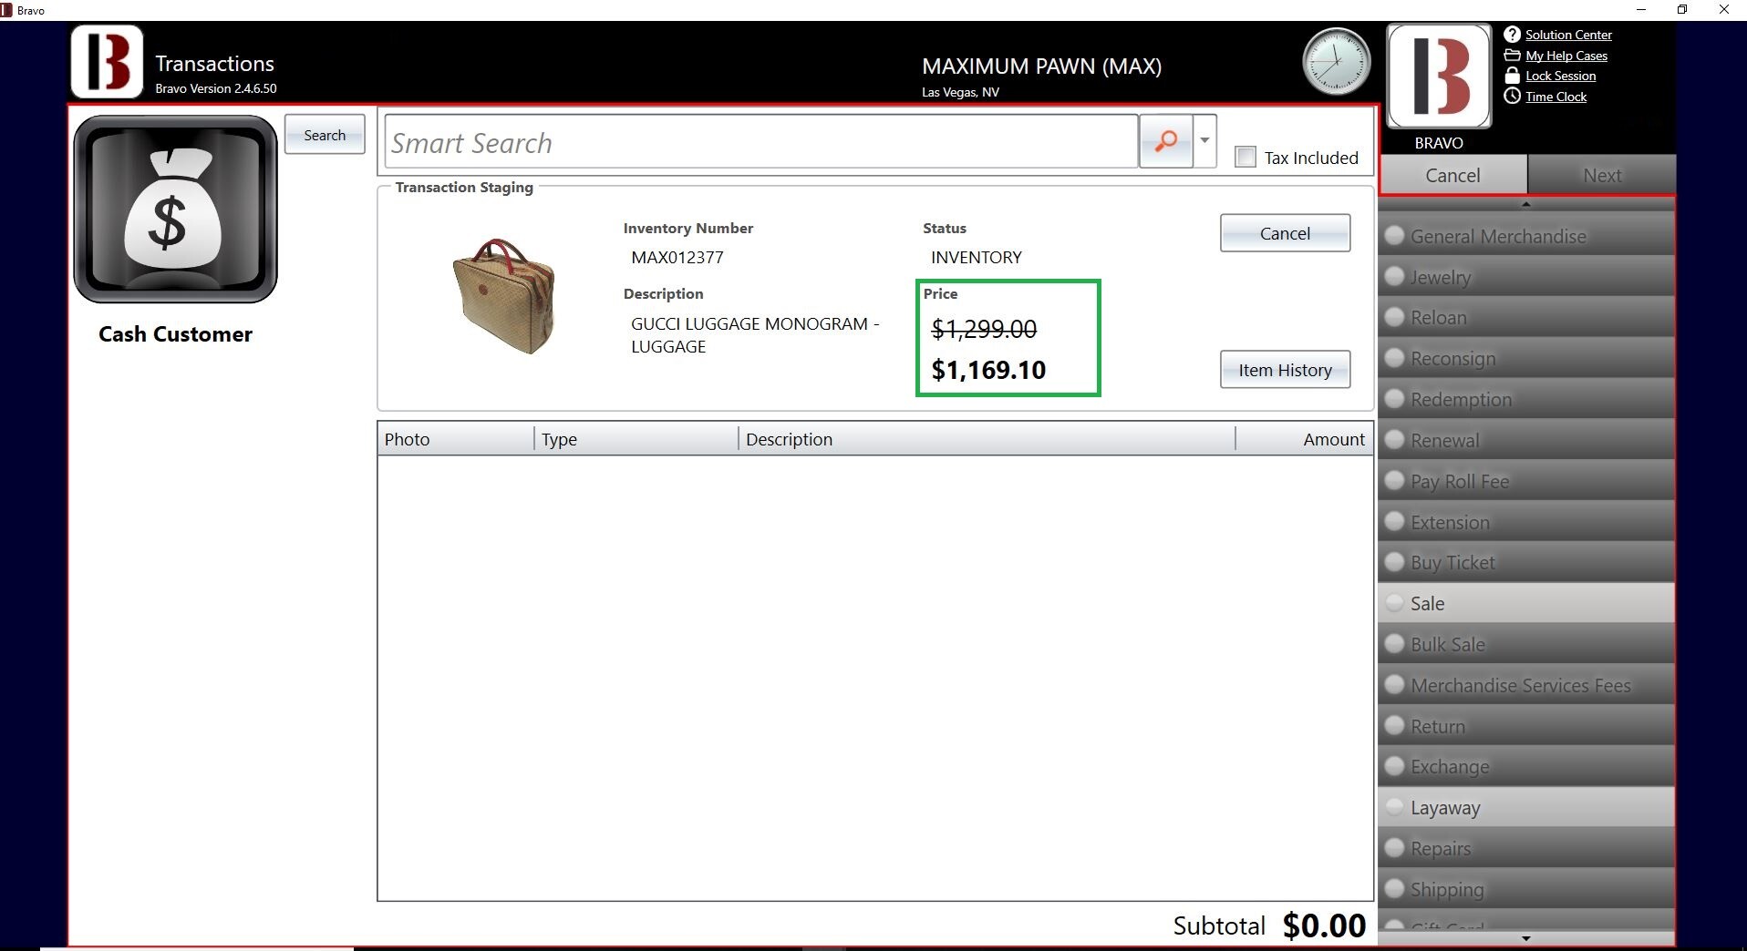Expand the Smart Search dropdown arrow
This screenshot has width=1747, height=951.
coord(1204,141)
